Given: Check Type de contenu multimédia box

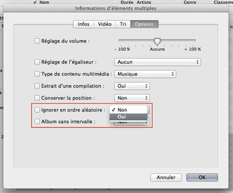Looking at the screenshot, I should click(x=37, y=74).
